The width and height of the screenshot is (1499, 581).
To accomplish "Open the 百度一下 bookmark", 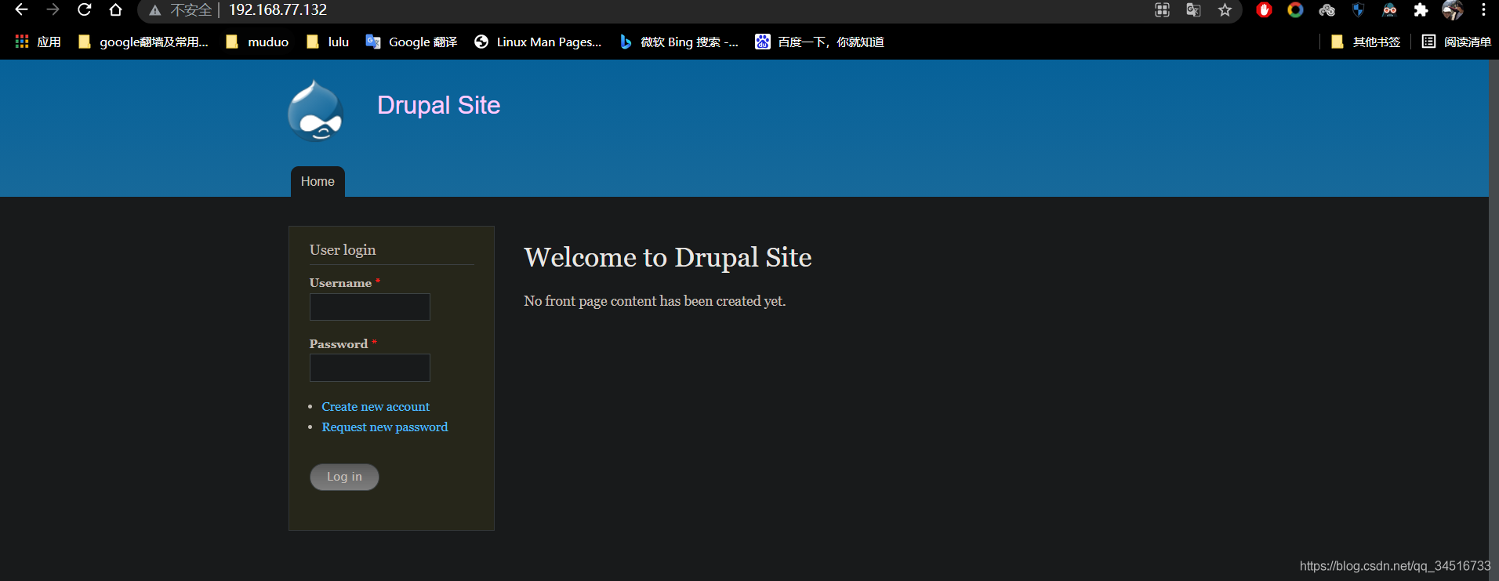I will [819, 42].
